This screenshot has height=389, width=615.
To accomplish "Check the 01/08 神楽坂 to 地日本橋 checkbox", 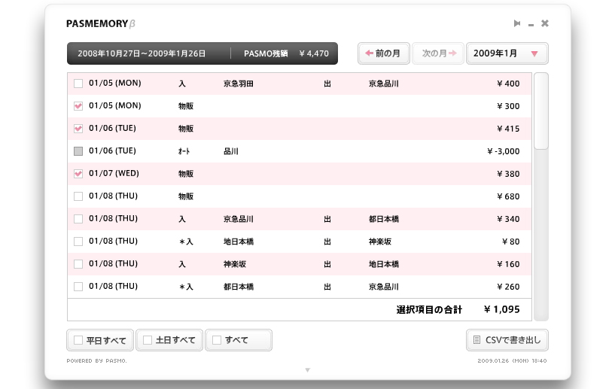I will tap(78, 264).
